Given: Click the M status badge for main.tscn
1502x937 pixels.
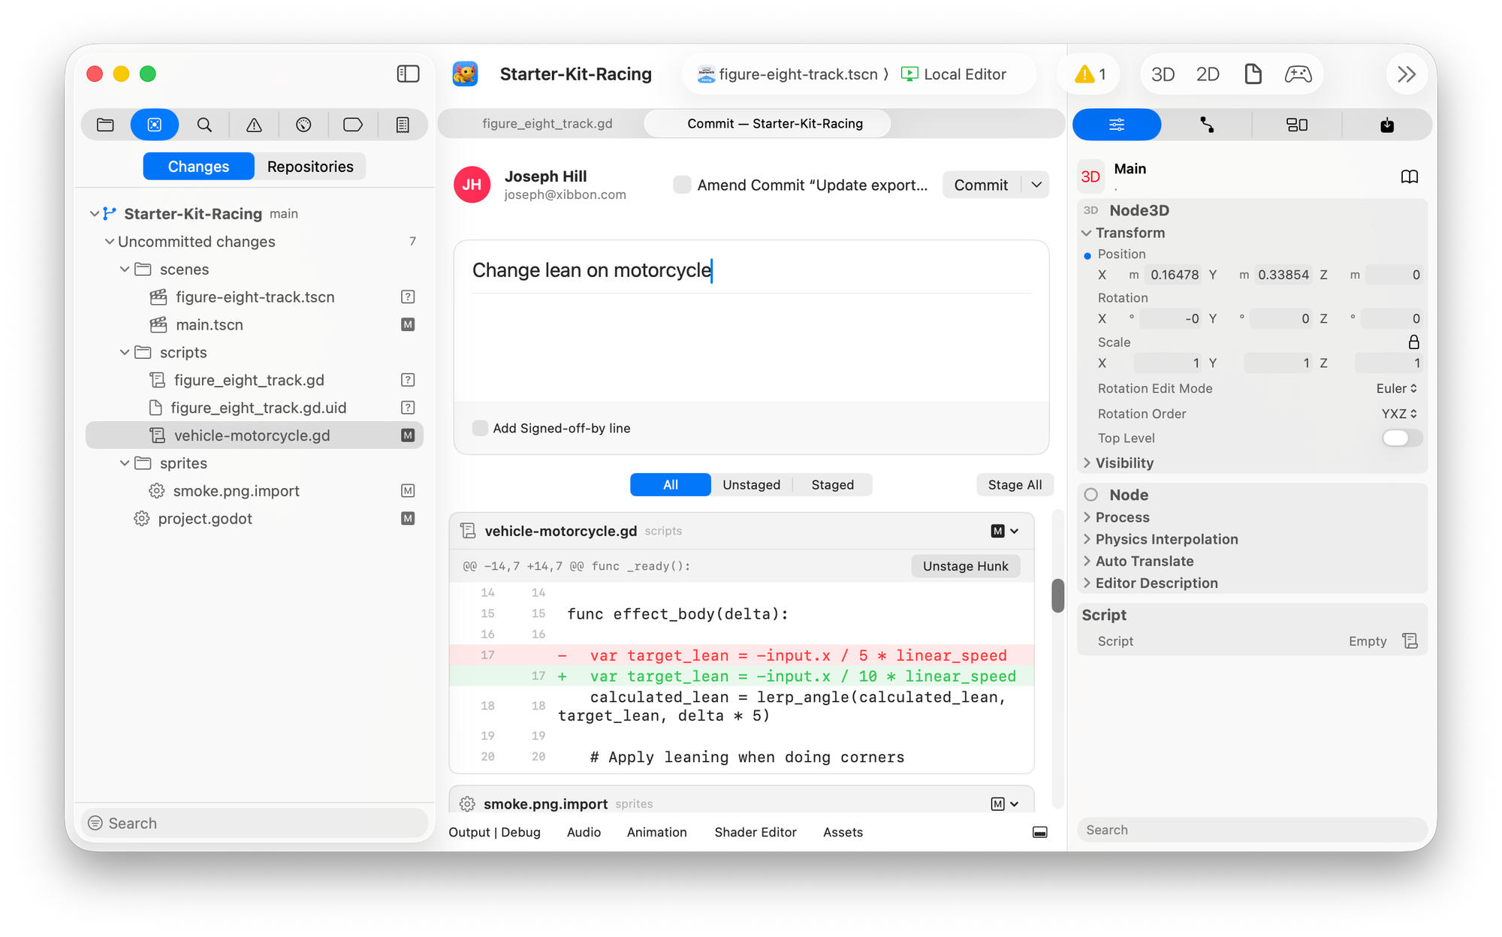Looking at the screenshot, I should (x=408, y=324).
